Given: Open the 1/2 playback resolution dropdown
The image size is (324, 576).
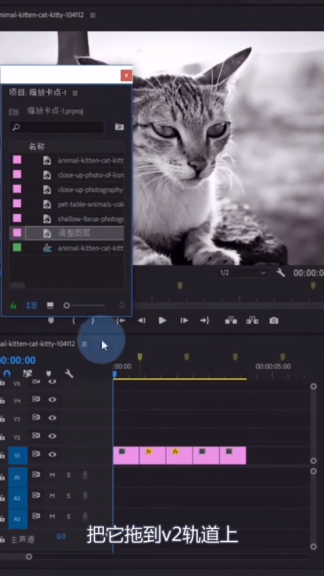Looking at the screenshot, I should tap(242, 273).
